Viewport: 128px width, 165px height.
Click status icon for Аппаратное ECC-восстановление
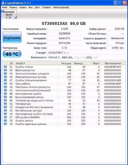[5, 107]
